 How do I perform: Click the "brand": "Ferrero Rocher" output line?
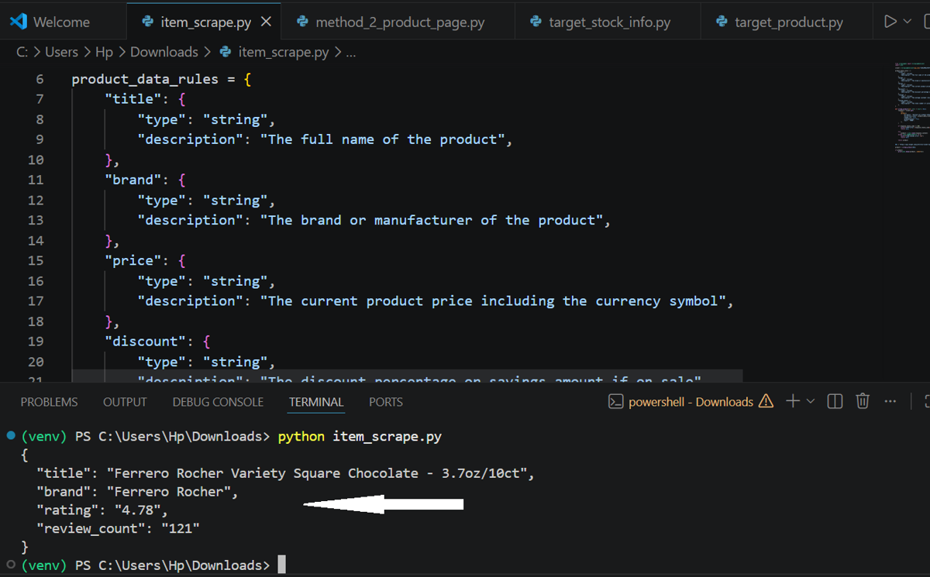(137, 492)
